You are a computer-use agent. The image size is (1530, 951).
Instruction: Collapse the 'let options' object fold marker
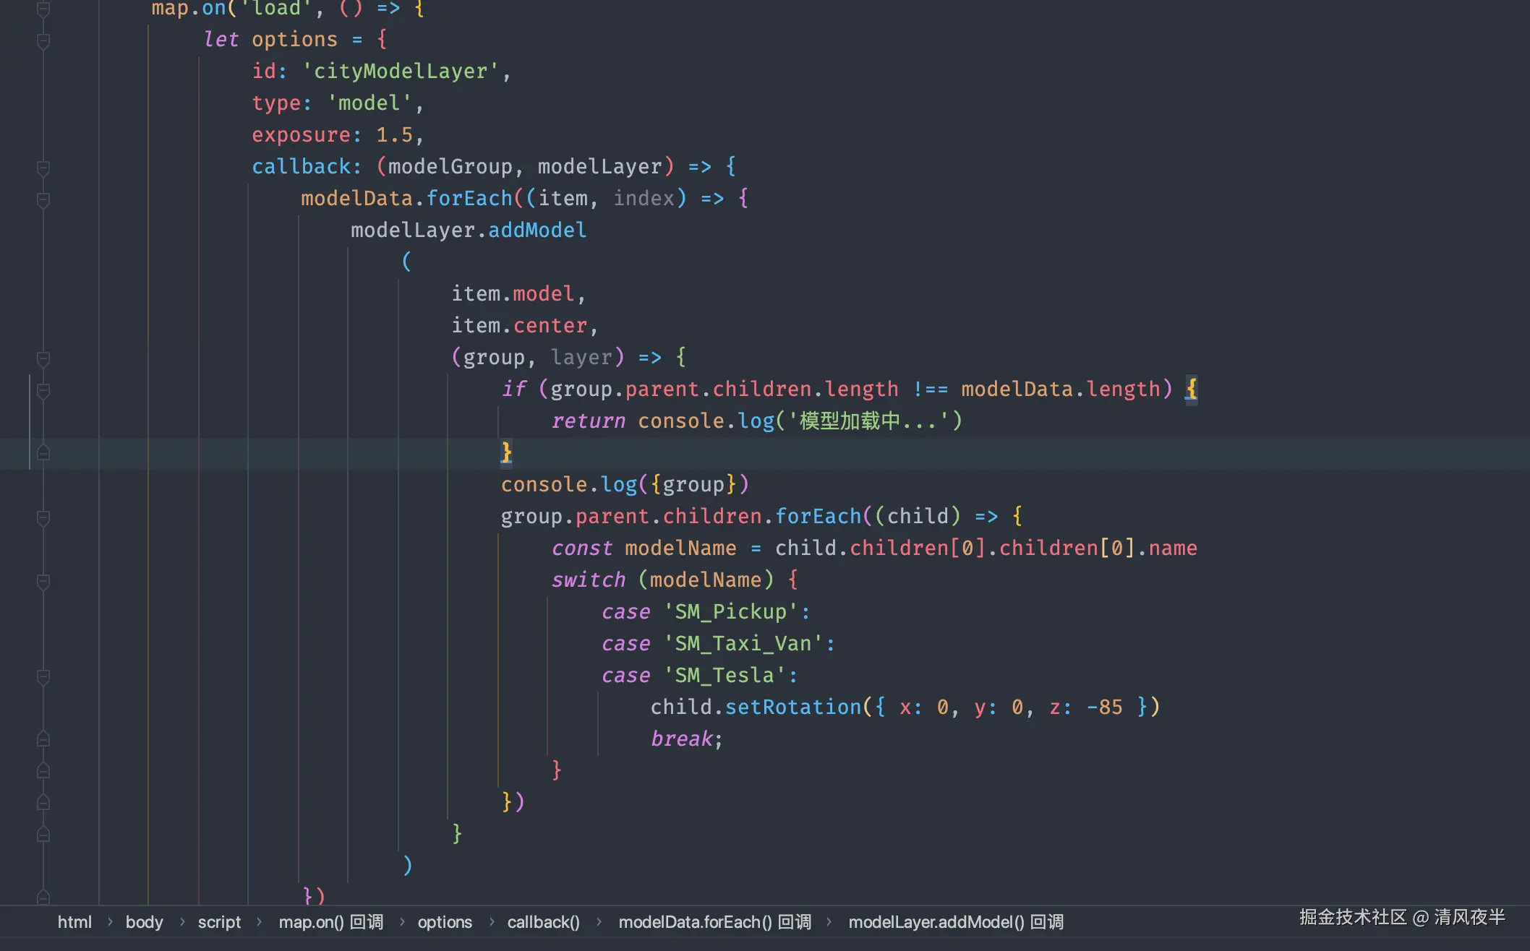tap(43, 41)
